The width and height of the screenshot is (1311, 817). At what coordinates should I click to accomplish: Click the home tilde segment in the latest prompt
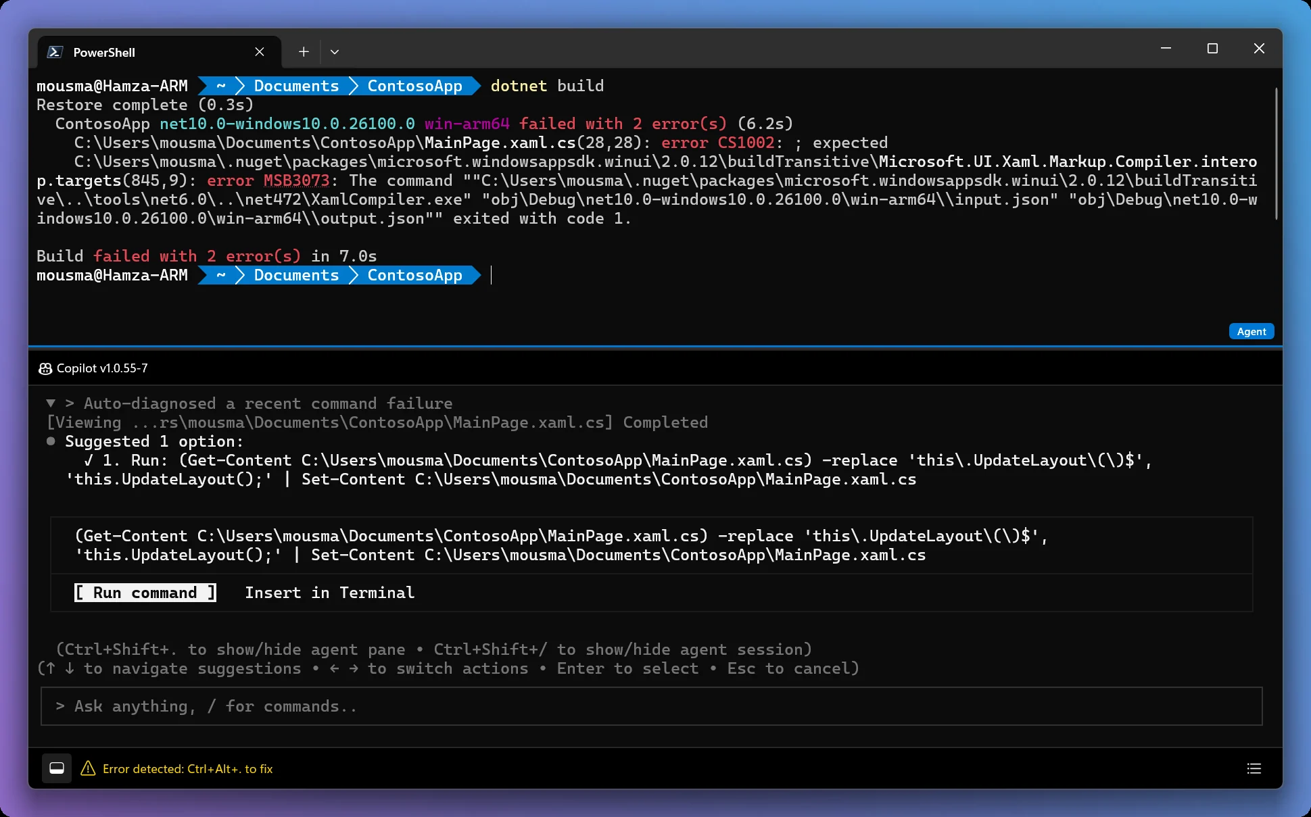221,275
